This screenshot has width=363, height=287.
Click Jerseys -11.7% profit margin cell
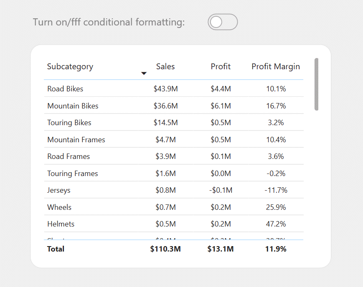pos(276,190)
